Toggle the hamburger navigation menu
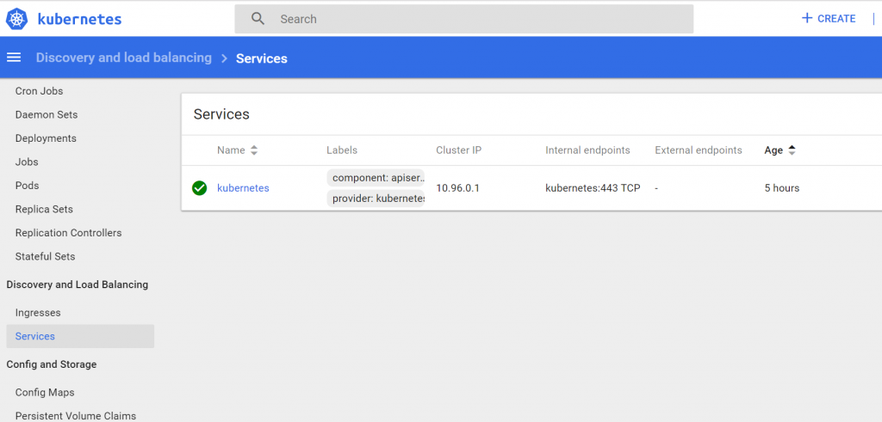 (x=14, y=58)
